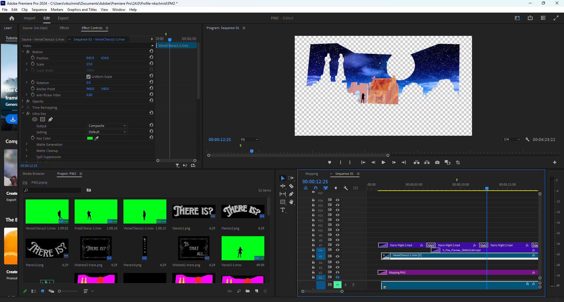Image resolution: width=564 pixels, height=302 pixels.
Task: Uncheck the Uniform Scale checkbox
Action: 88,77
